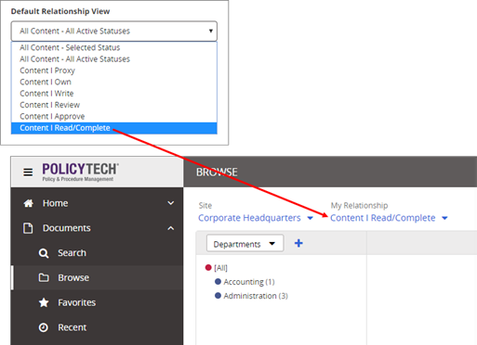The height and width of the screenshot is (345, 477).
Task: Choose highlighted Content I Read/Complete option
Action: click(114, 128)
